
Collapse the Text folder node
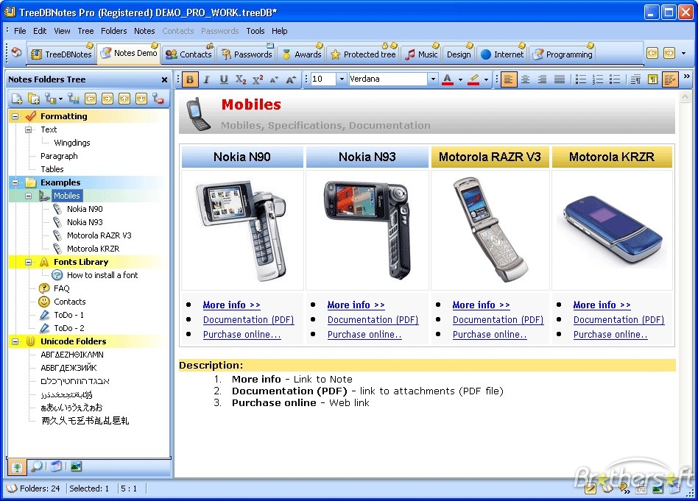[x=29, y=129]
